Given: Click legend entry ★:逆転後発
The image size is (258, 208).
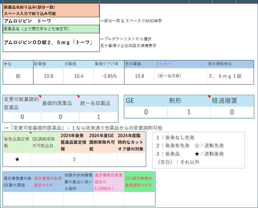Looking at the screenshot, I should click(x=209, y=154).
